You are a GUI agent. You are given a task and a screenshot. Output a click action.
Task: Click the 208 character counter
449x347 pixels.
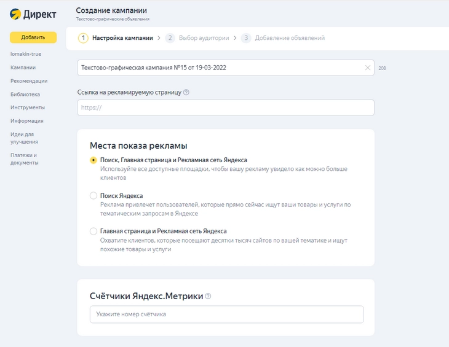[383, 68]
